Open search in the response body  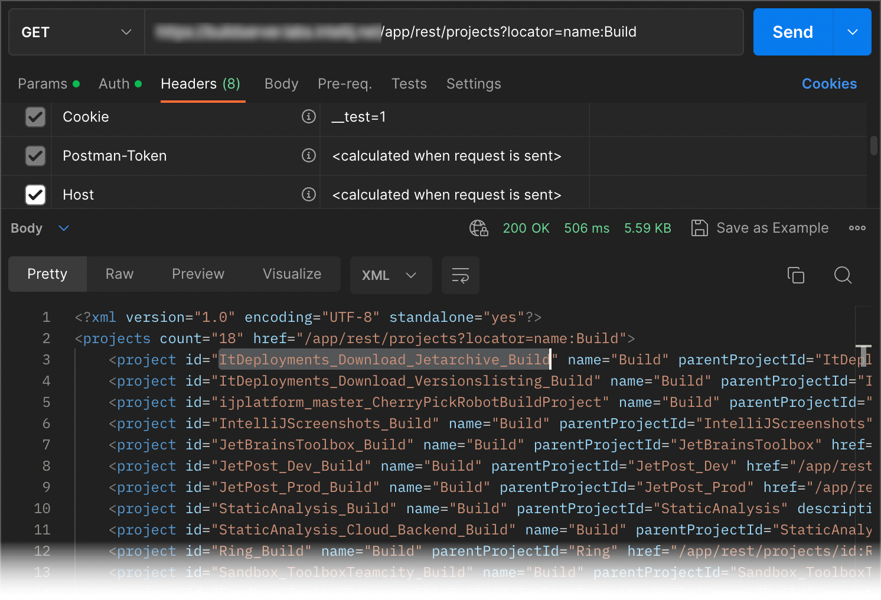tap(843, 275)
